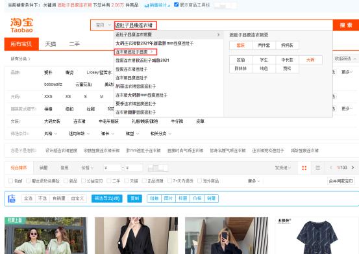The height and width of the screenshot is (254, 359).
Task: Go to next results page arrow
Action: pos(353,168)
